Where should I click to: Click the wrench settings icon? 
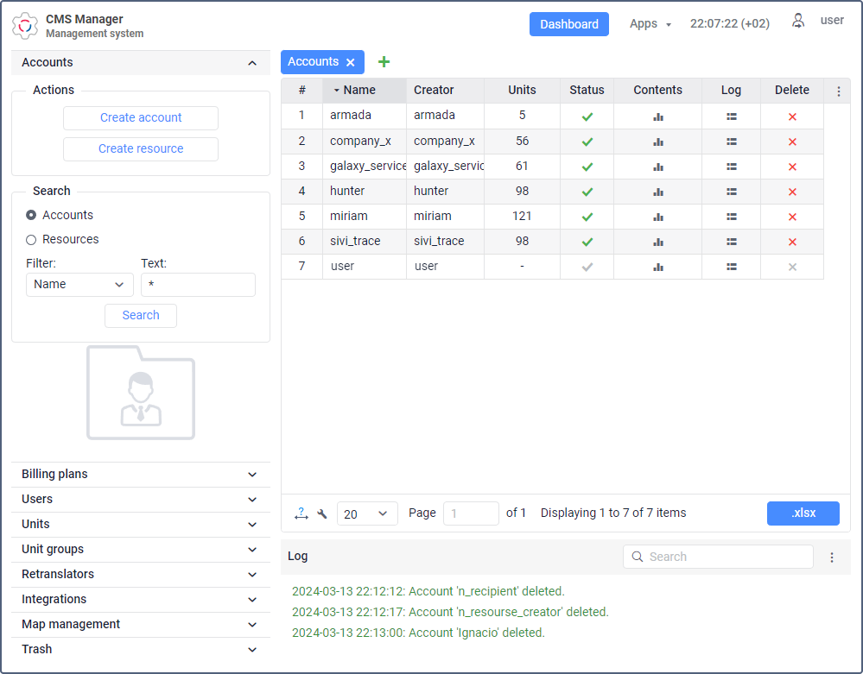tap(322, 514)
